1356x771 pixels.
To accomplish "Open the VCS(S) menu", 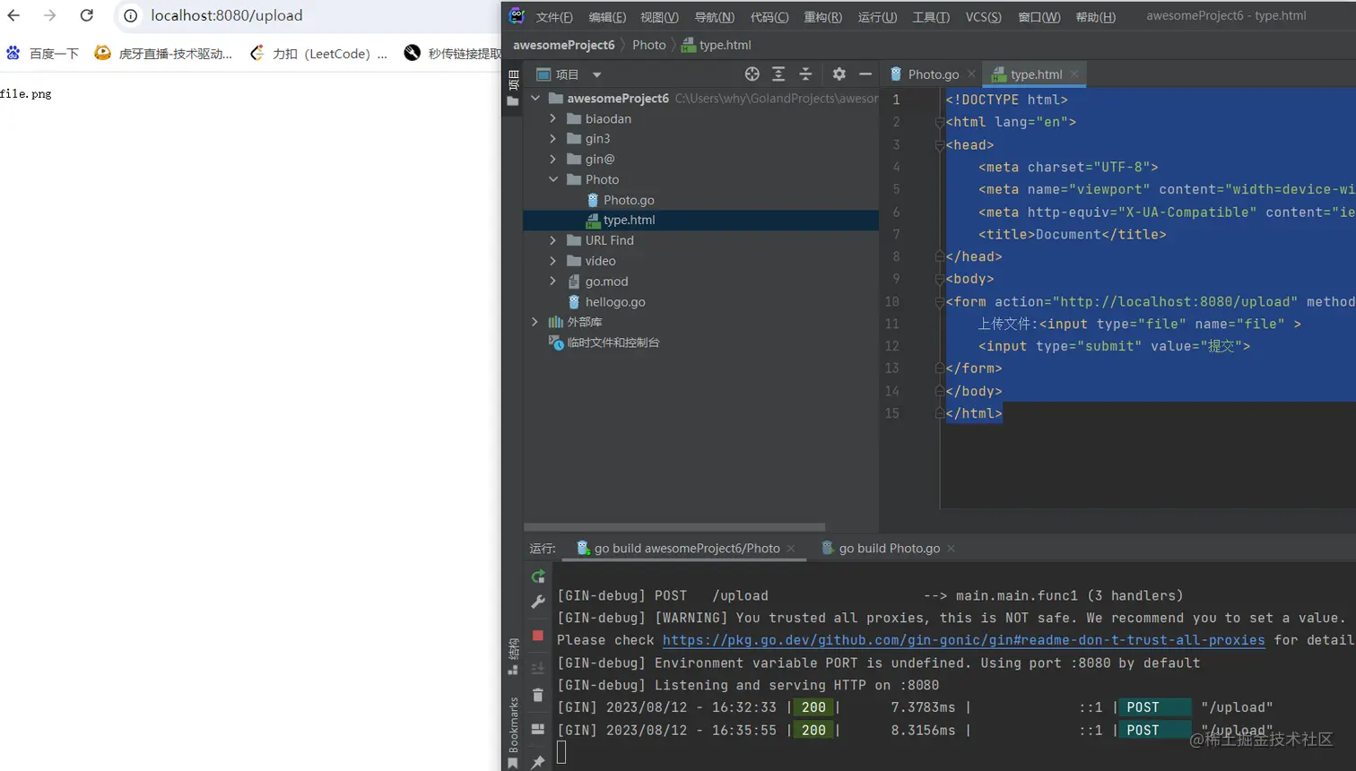I will coord(983,17).
